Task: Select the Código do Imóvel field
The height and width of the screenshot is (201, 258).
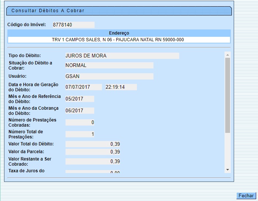Action: (x=73, y=25)
